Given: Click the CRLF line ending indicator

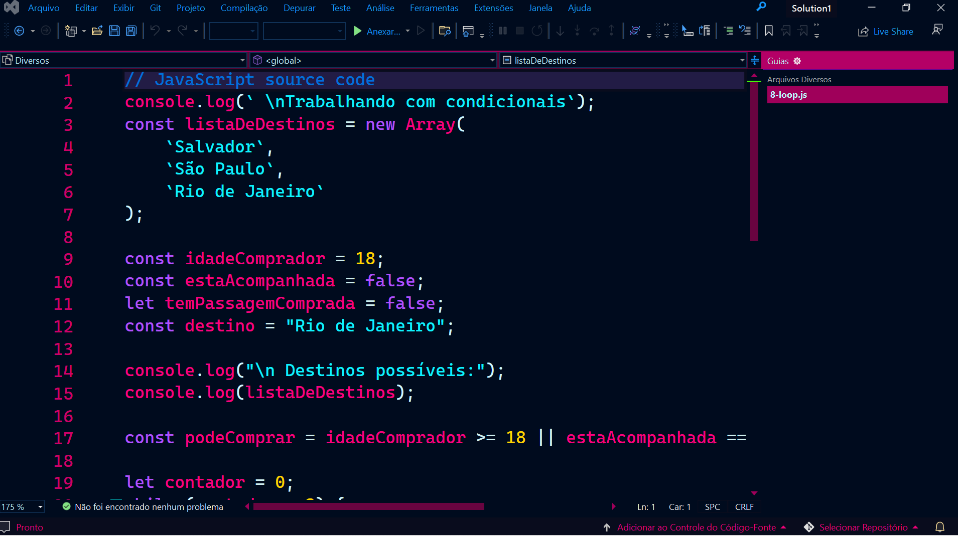Looking at the screenshot, I should tap(744, 507).
